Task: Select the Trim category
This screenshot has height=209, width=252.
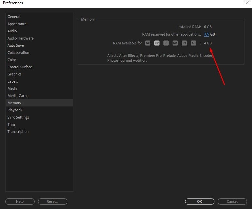Action: pyautogui.click(x=40, y=124)
